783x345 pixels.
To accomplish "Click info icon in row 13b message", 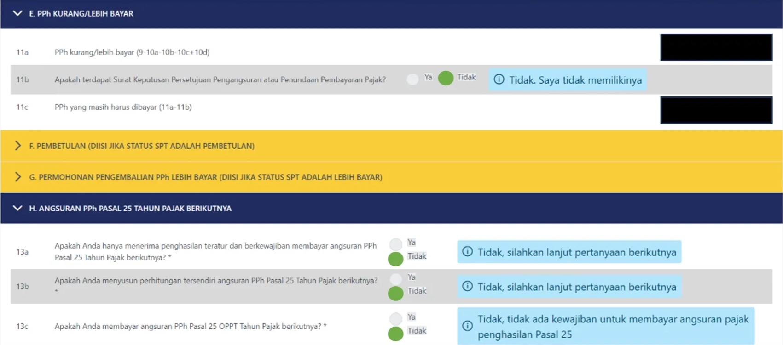I will click(467, 286).
